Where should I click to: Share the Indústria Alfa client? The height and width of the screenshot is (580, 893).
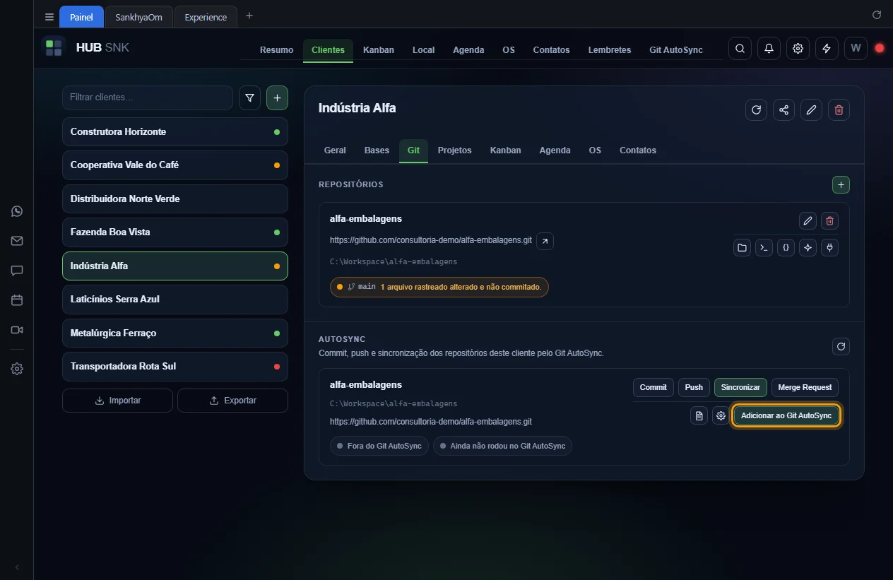pos(783,110)
